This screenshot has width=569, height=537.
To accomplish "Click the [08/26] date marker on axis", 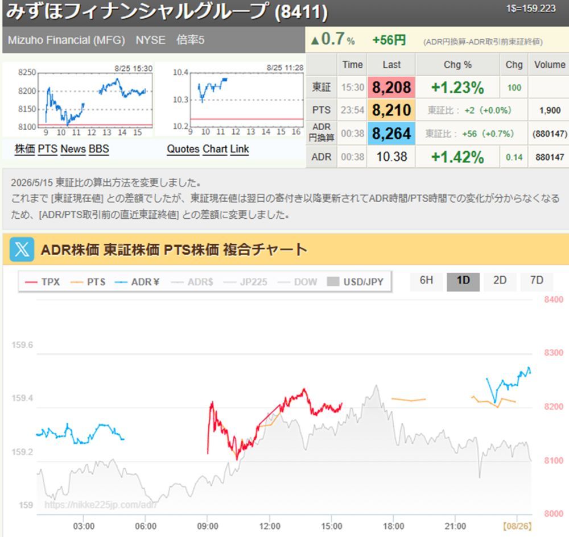I will 517,526.
